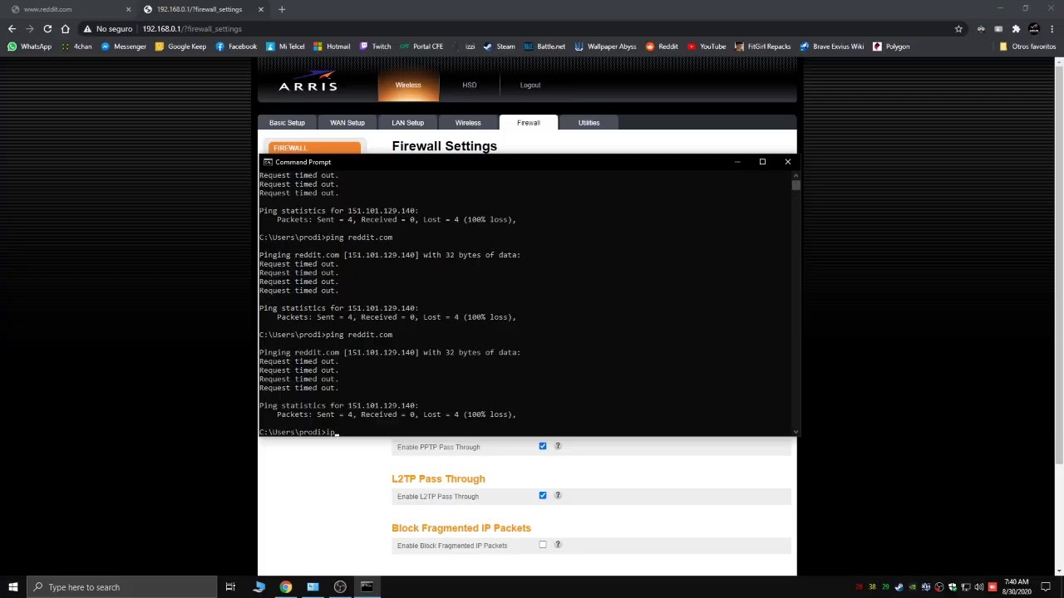Open the Chrome three-dot menu

coord(1052,29)
